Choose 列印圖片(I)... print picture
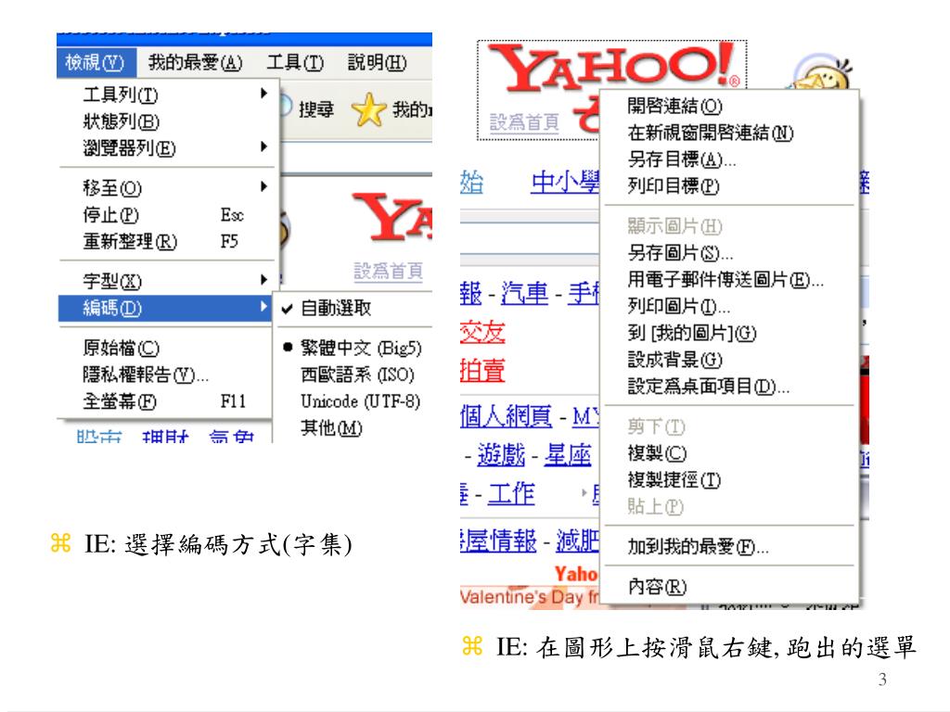The height and width of the screenshot is (712, 950). click(x=729, y=305)
